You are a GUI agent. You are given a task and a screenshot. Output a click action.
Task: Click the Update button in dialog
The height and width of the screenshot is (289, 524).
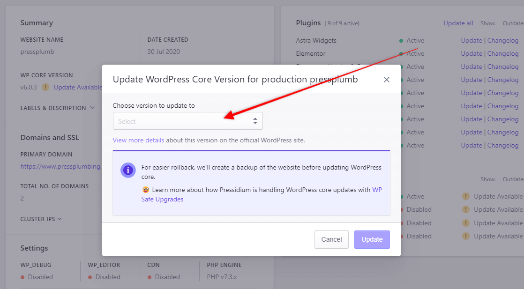point(372,239)
